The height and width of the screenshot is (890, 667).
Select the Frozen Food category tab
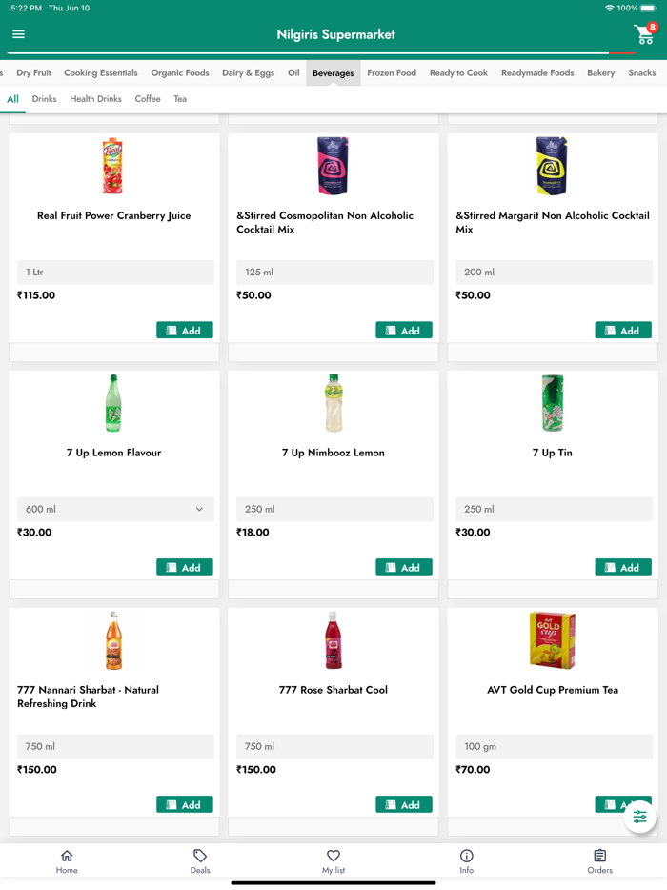click(x=392, y=73)
